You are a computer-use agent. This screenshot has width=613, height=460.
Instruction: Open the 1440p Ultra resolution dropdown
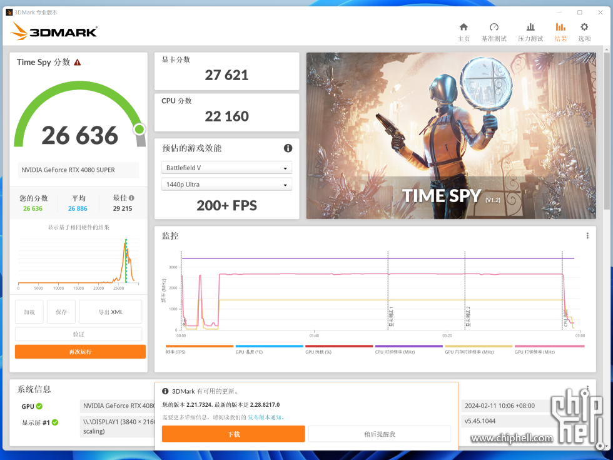[x=226, y=184]
